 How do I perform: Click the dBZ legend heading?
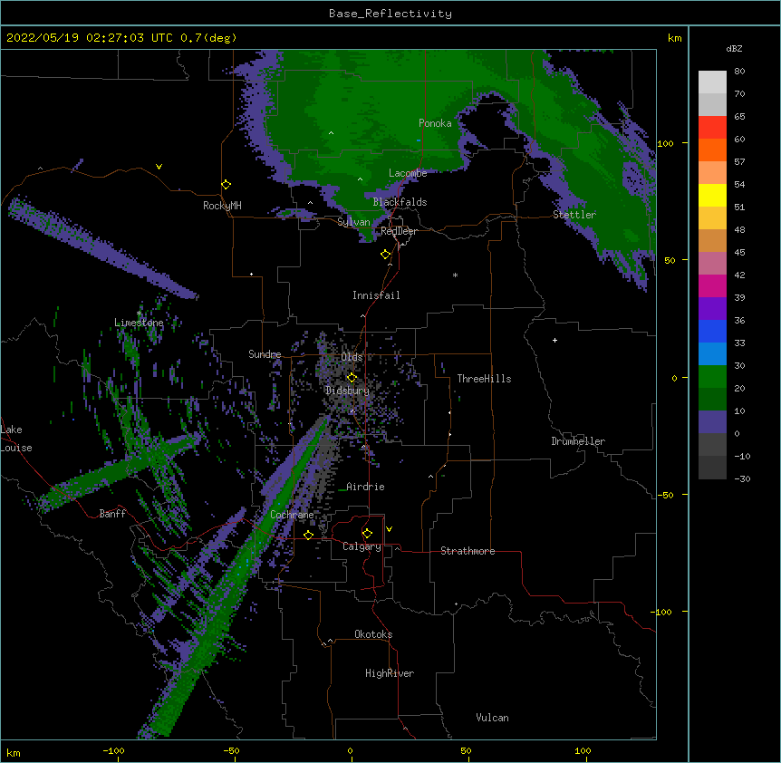pos(734,49)
